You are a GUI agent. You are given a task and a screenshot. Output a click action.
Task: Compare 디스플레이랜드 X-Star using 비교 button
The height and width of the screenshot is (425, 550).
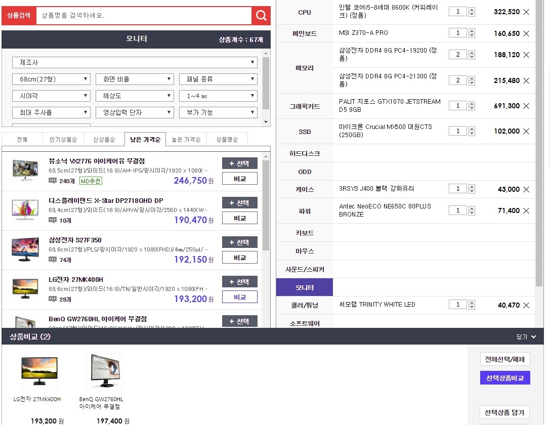[x=239, y=218]
